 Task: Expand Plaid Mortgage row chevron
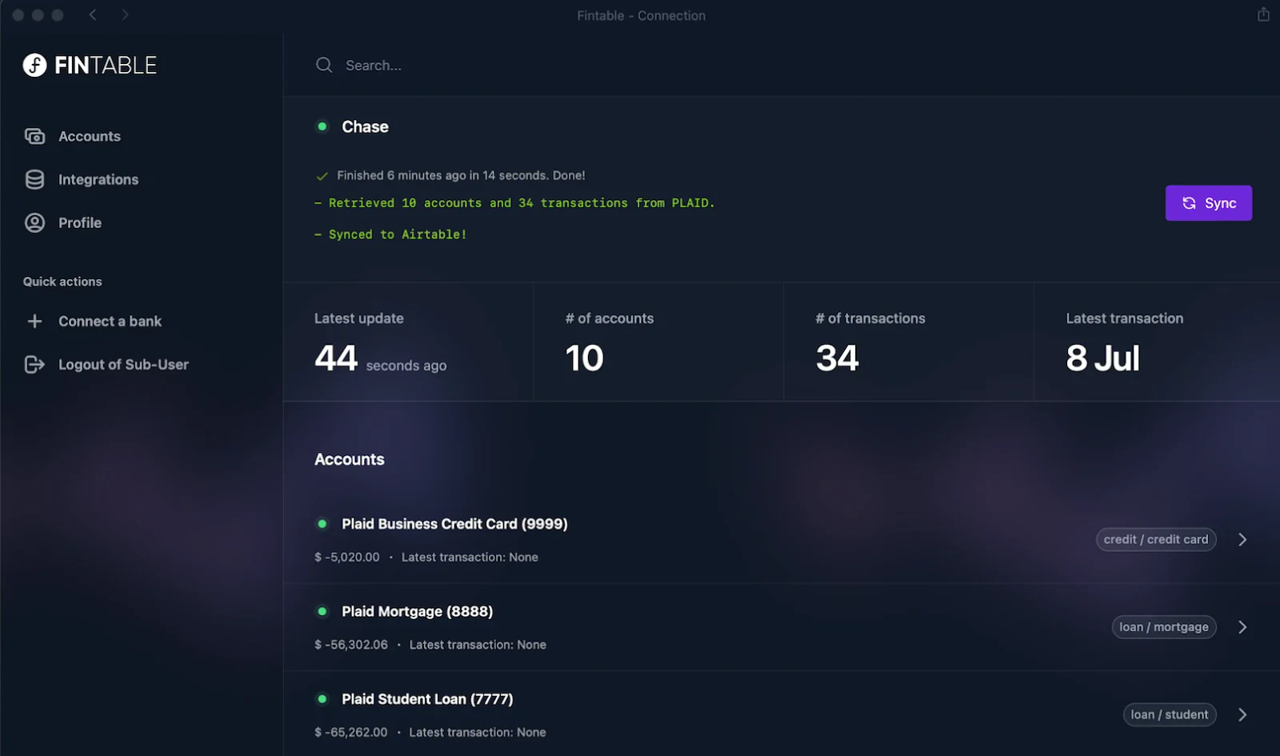(1242, 627)
